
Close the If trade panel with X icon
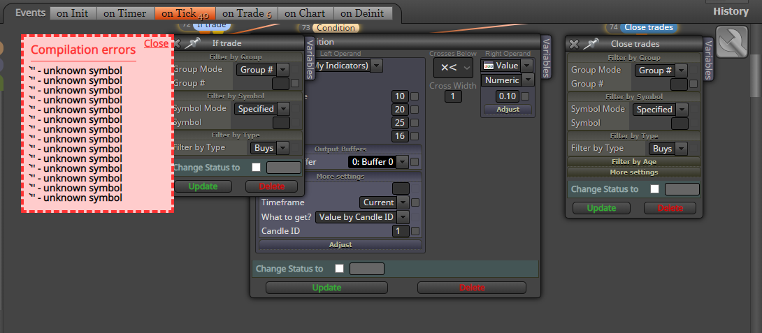pyautogui.click(x=177, y=43)
